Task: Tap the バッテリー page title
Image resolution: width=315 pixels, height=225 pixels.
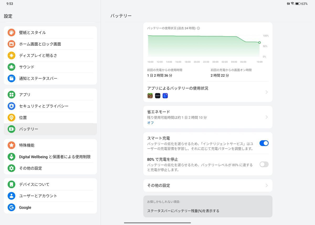Action: tap(121, 16)
